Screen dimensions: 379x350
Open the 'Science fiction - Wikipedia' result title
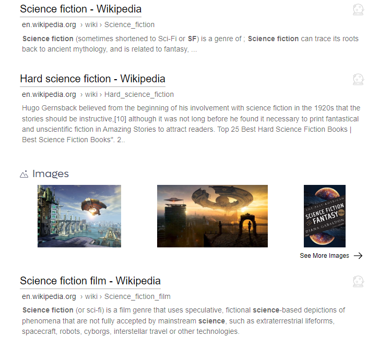click(80, 9)
